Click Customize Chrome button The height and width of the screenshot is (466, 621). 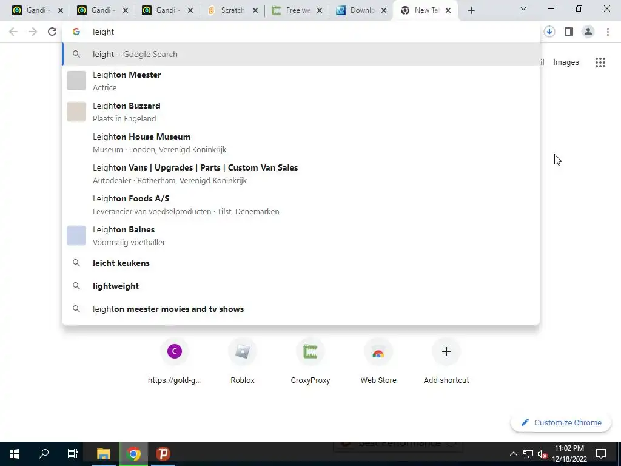coord(561,423)
